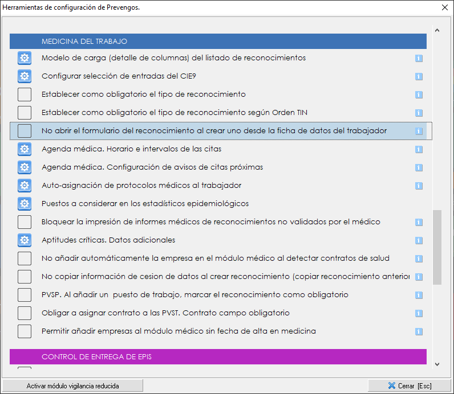Open gear for Puestos en estadísticos epidemiológicos
Viewport: 454px width, 394px height.
[25, 204]
